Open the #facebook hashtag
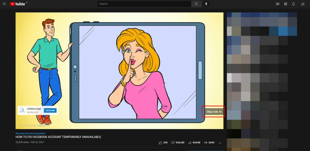The image size is (310, 151). click(20, 133)
